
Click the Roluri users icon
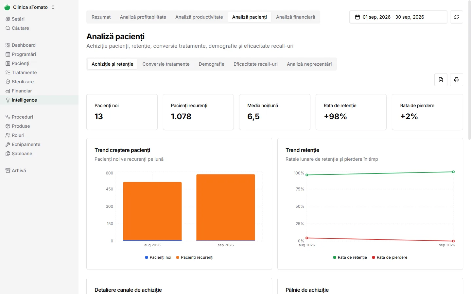pyautogui.click(x=8, y=135)
